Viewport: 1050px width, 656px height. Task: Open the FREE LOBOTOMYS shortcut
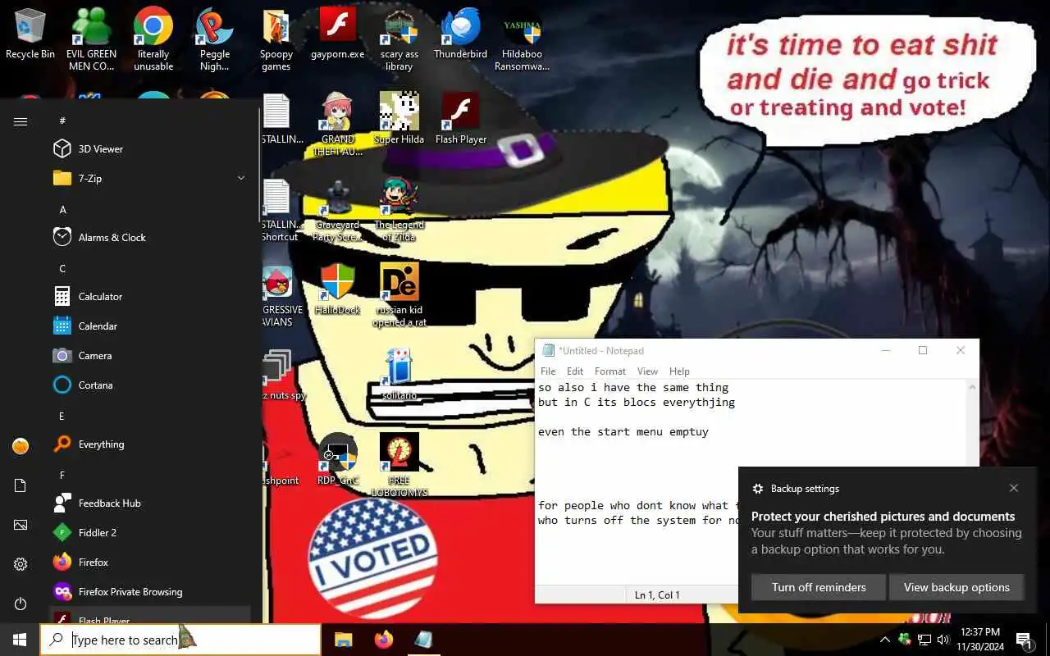coord(399,466)
